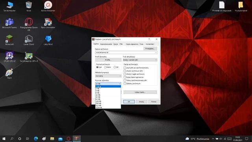Open Ten komputer desktop icon

(9, 6)
